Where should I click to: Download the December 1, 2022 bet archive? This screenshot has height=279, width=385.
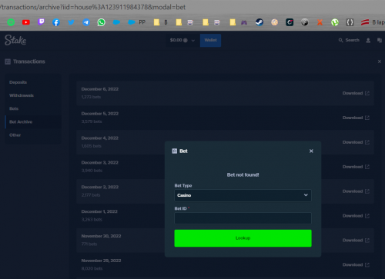(356, 216)
